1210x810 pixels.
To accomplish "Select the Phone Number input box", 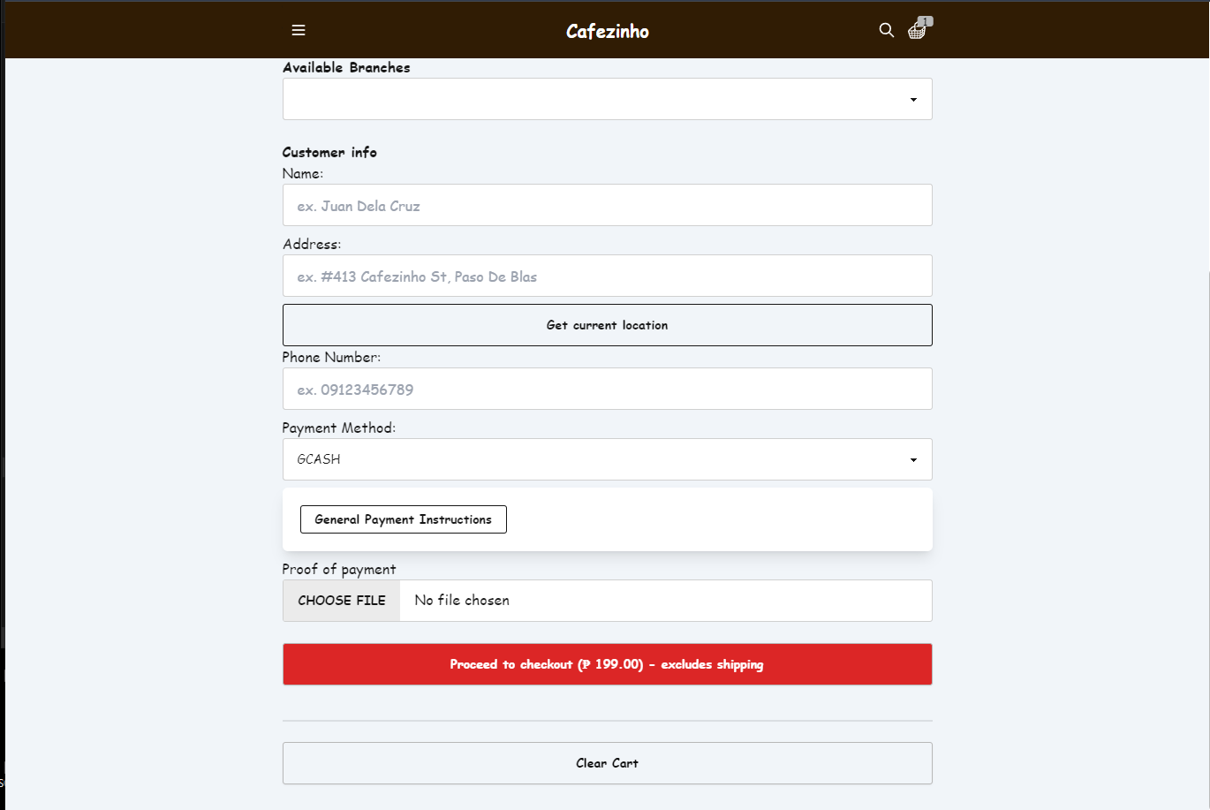I will click(x=607, y=389).
